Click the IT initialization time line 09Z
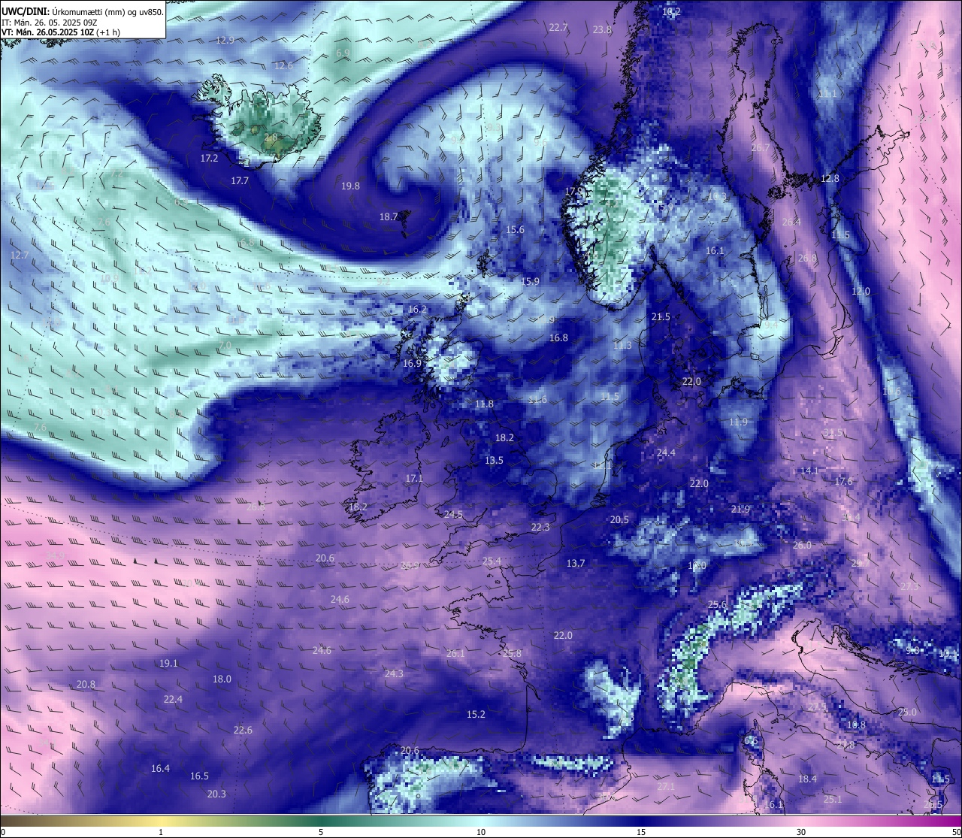The width and height of the screenshot is (962, 838). (50, 23)
